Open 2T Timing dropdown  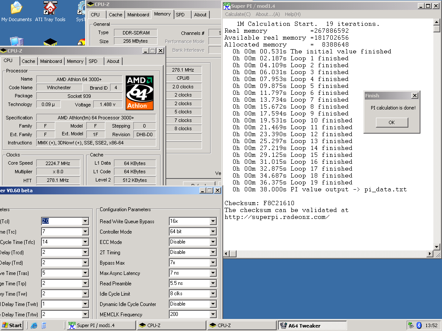tap(213, 252)
